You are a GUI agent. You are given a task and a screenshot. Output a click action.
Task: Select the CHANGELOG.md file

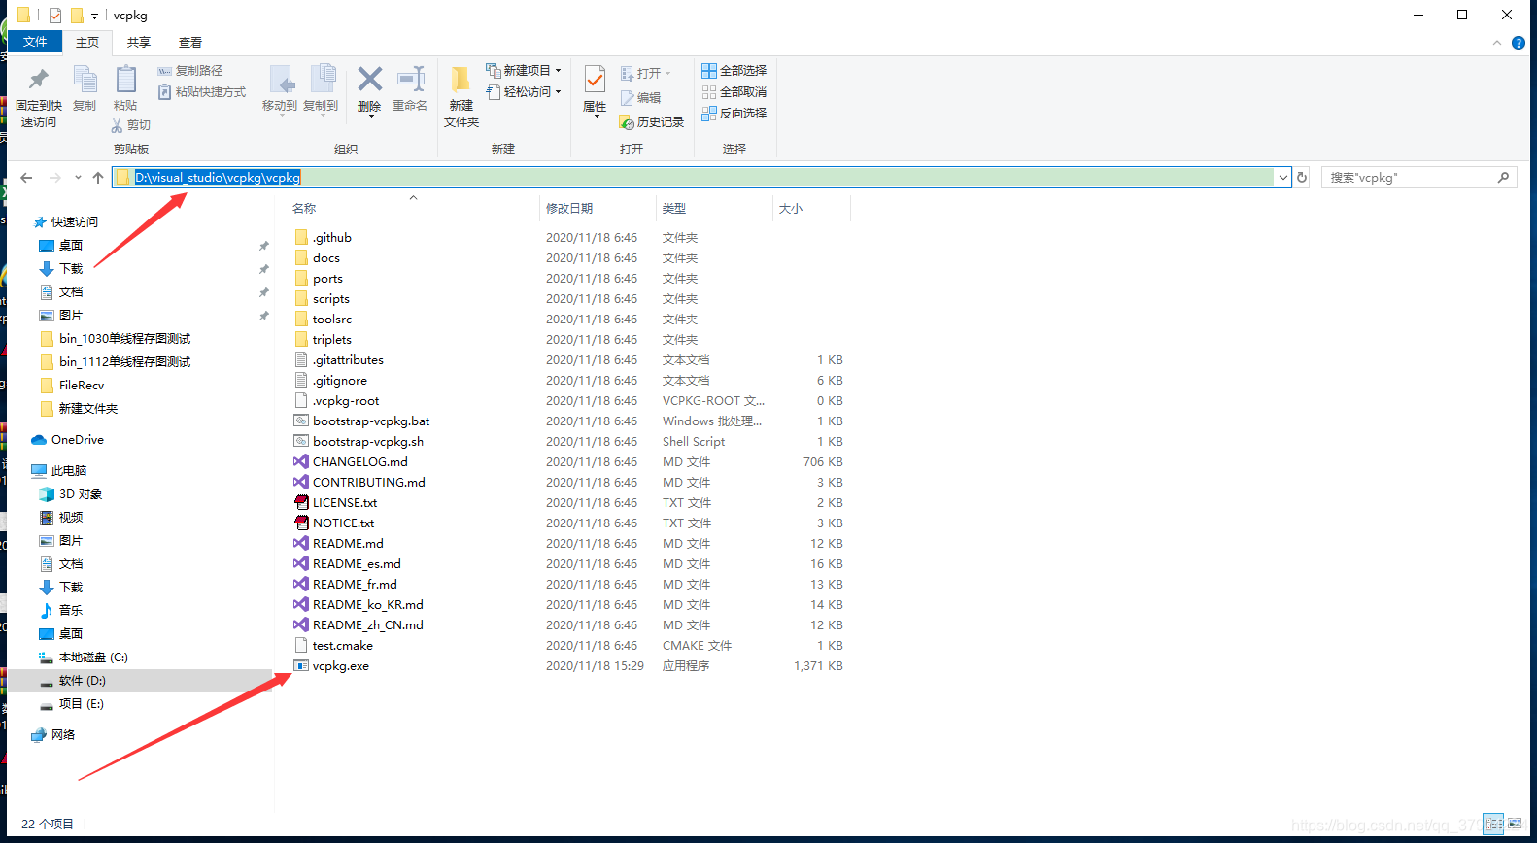[x=359, y=461]
